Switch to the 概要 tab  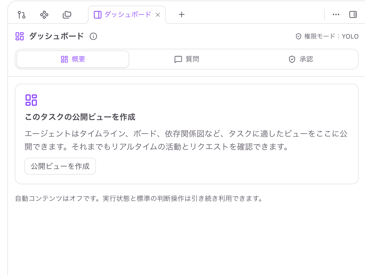point(73,59)
